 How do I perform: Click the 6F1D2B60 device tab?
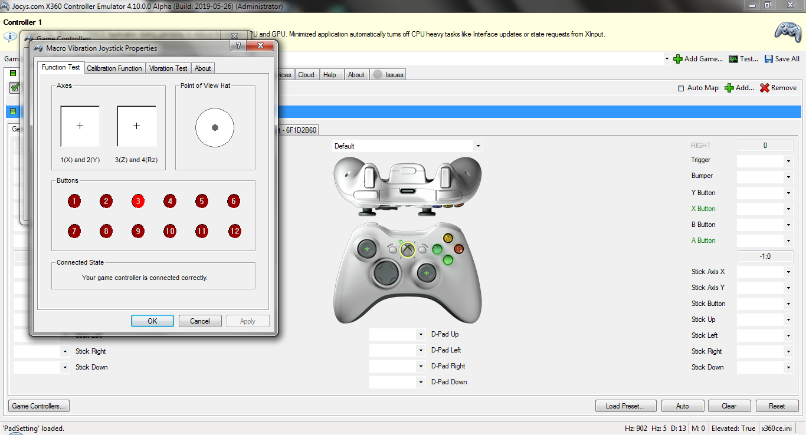pyautogui.click(x=298, y=130)
